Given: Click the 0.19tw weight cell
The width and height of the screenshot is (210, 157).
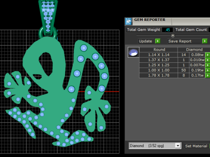Looking at the screenshot, I should pos(197,70).
